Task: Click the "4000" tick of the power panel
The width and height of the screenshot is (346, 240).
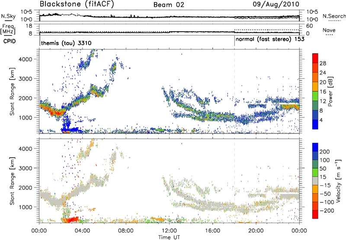Action: point(26,59)
